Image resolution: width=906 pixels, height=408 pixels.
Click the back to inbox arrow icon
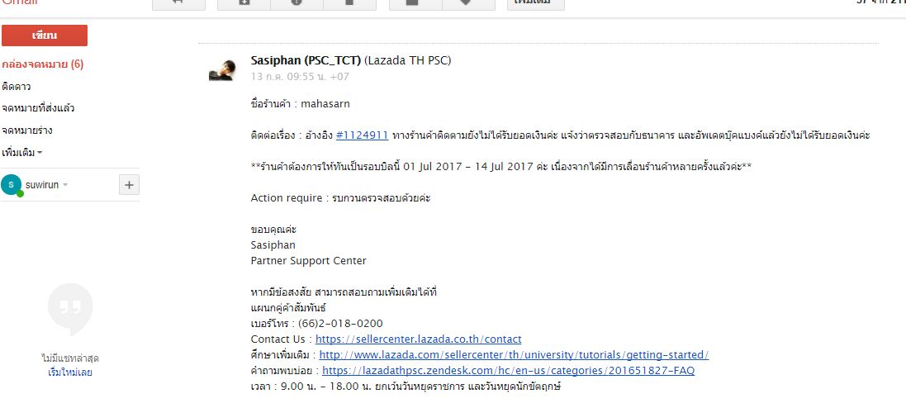coord(179,3)
